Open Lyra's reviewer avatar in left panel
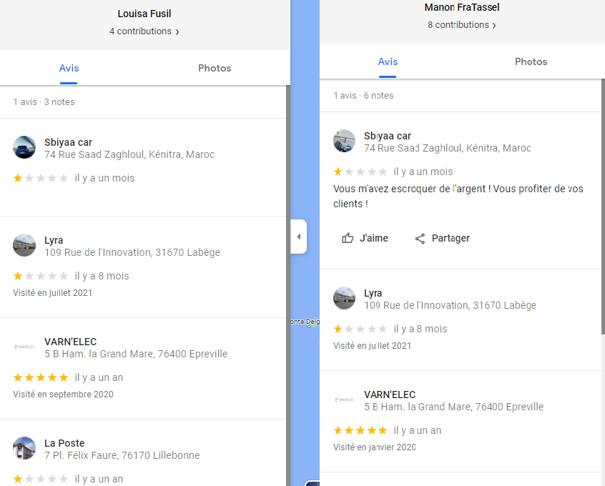The height and width of the screenshot is (486, 605). click(x=24, y=245)
